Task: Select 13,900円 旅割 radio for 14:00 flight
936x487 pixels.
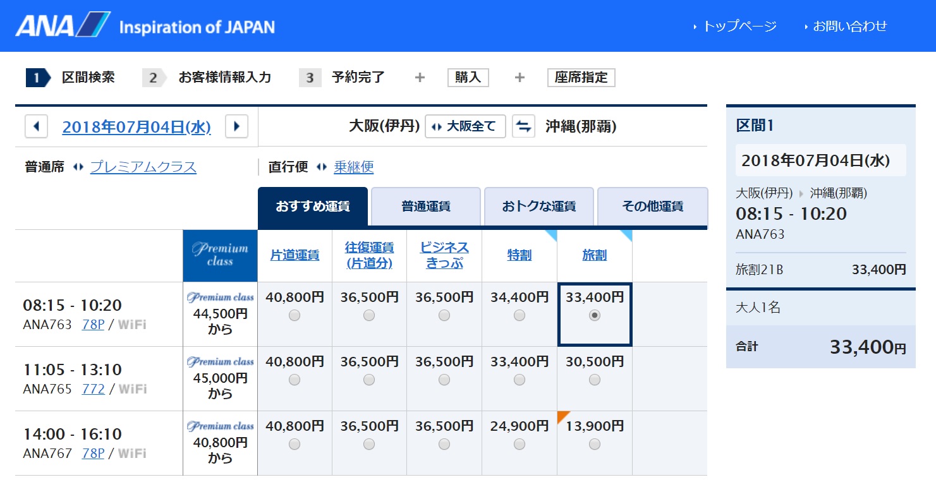Action: click(x=595, y=444)
